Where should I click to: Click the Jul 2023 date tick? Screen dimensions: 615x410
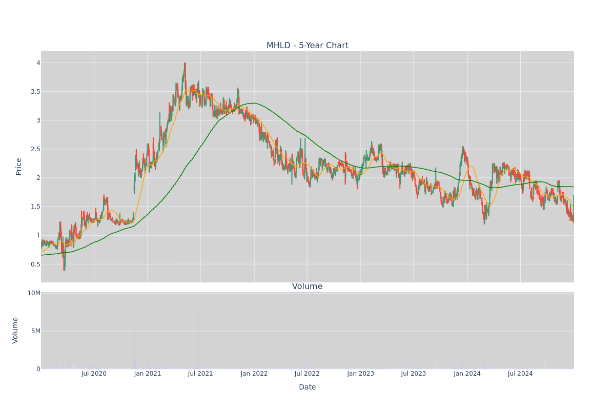(414, 374)
